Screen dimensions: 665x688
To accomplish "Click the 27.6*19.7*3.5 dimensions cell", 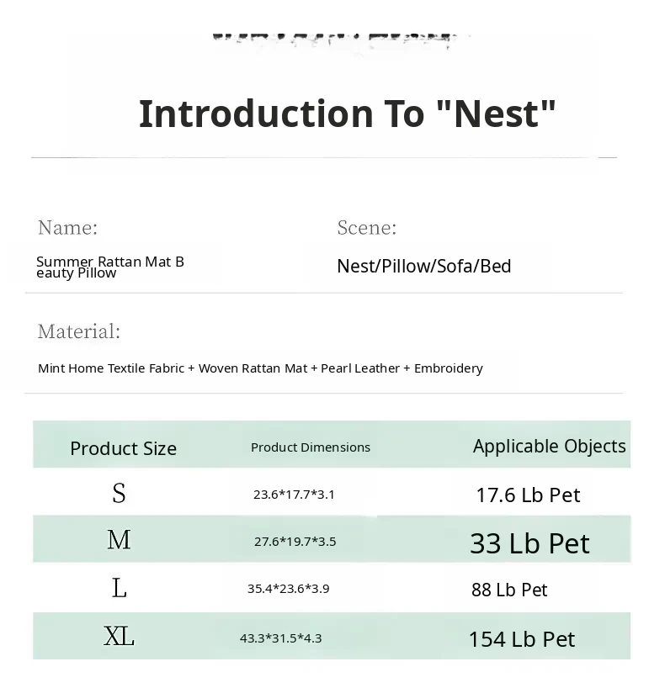I will (x=295, y=541).
